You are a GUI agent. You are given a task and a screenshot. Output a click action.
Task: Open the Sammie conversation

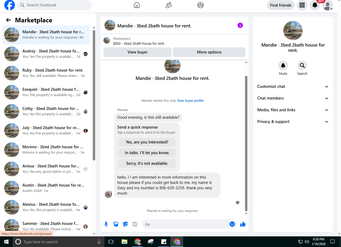click(46, 227)
